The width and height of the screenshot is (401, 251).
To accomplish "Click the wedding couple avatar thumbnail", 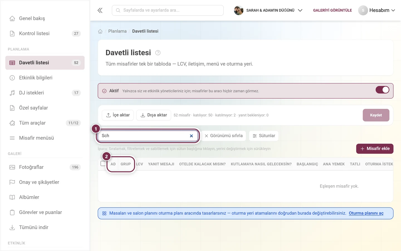I will (239, 10).
